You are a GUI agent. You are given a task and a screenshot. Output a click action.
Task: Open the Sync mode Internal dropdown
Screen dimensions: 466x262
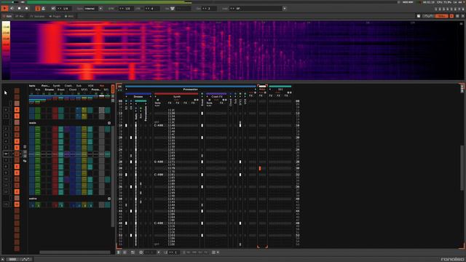click(x=100, y=8)
